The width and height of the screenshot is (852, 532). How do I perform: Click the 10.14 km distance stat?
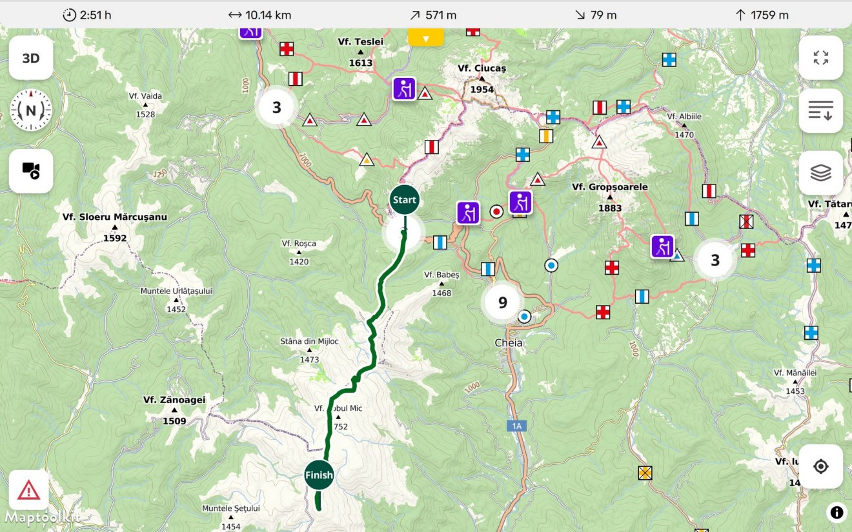point(259,15)
